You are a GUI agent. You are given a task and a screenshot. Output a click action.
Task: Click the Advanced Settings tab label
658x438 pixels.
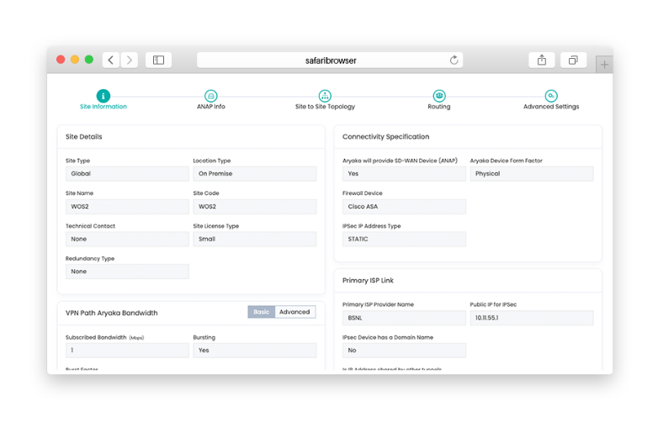(x=551, y=107)
